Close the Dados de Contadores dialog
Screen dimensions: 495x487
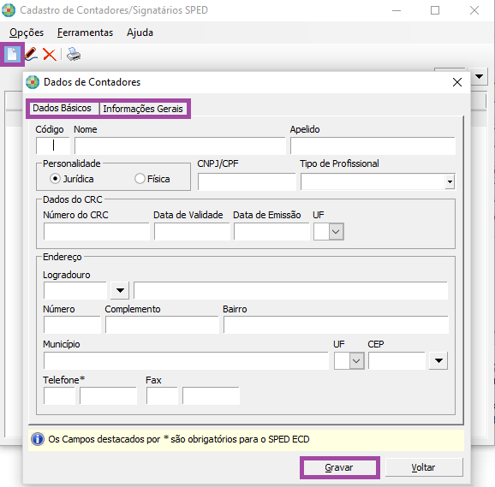click(456, 82)
